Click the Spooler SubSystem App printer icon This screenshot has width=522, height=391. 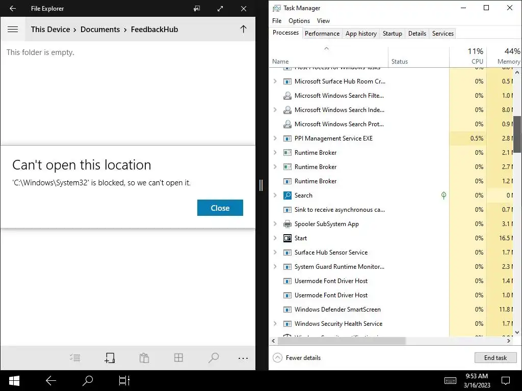point(288,224)
